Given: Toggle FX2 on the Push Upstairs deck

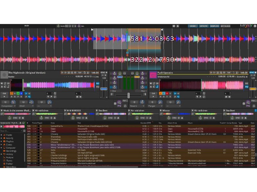Looking at the screenshot, I should 247,87.
